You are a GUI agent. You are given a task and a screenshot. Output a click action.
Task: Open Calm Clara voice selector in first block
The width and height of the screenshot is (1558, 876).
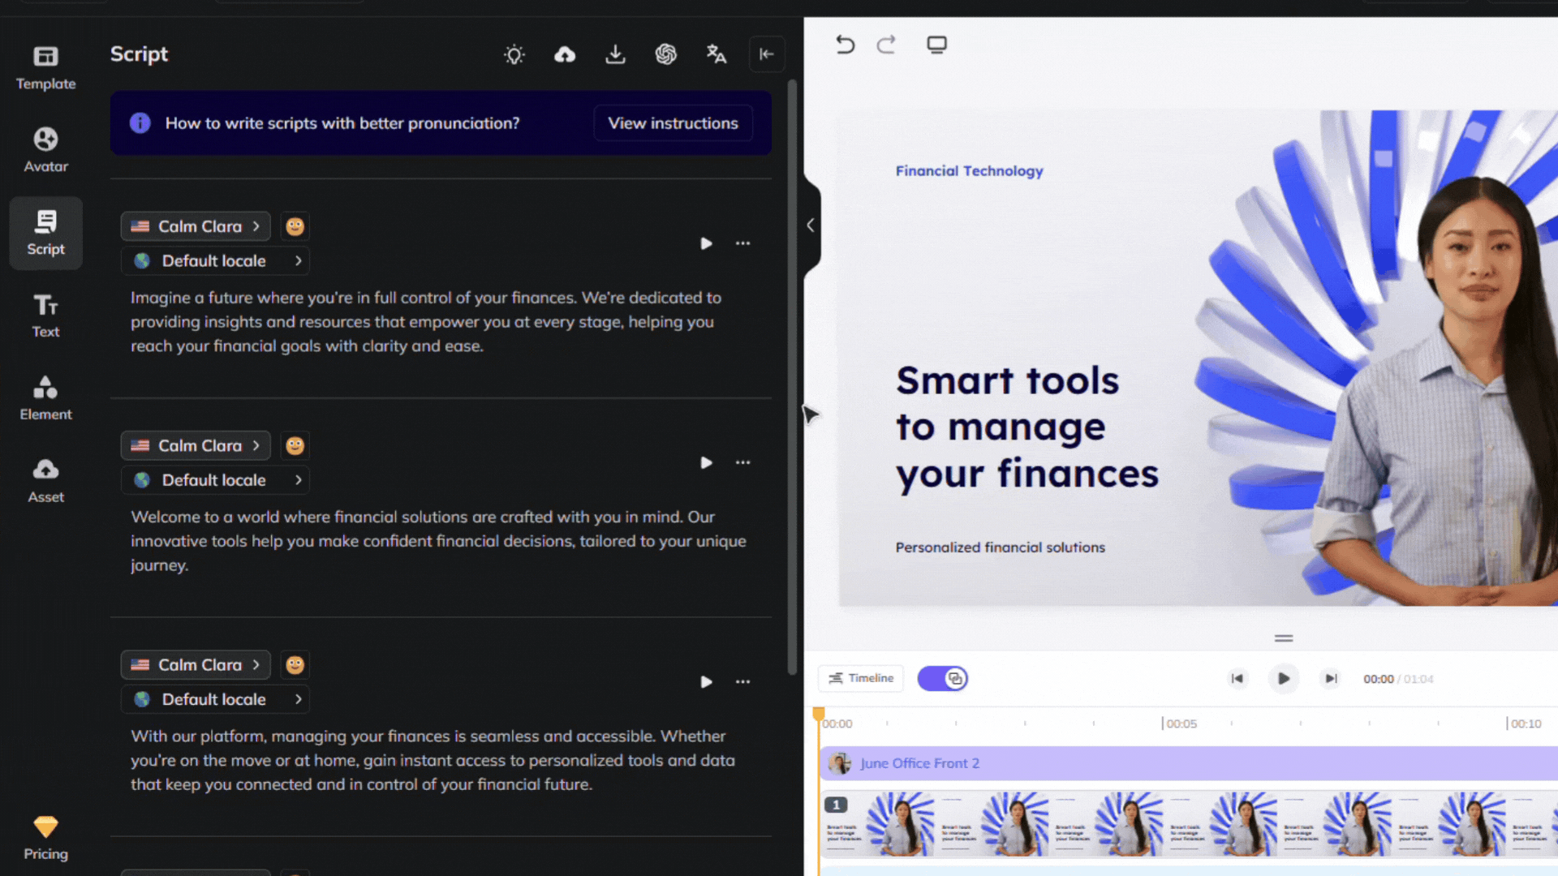click(196, 226)
